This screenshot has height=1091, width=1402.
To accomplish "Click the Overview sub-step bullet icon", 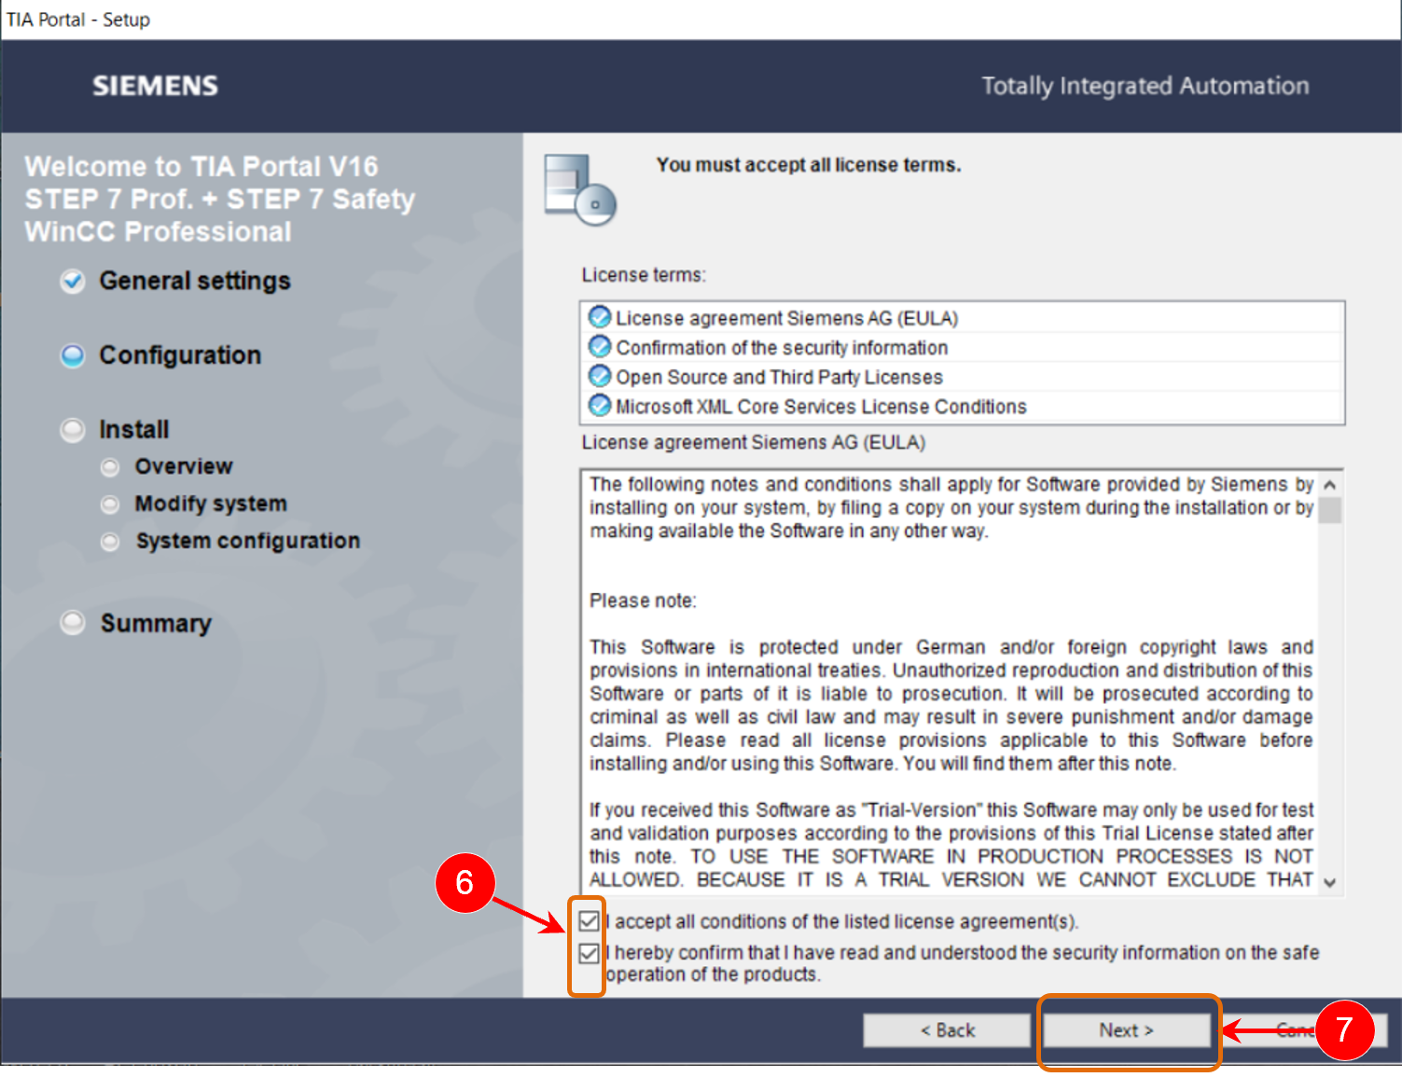I will pyautogui.click(x=110, y=466).
